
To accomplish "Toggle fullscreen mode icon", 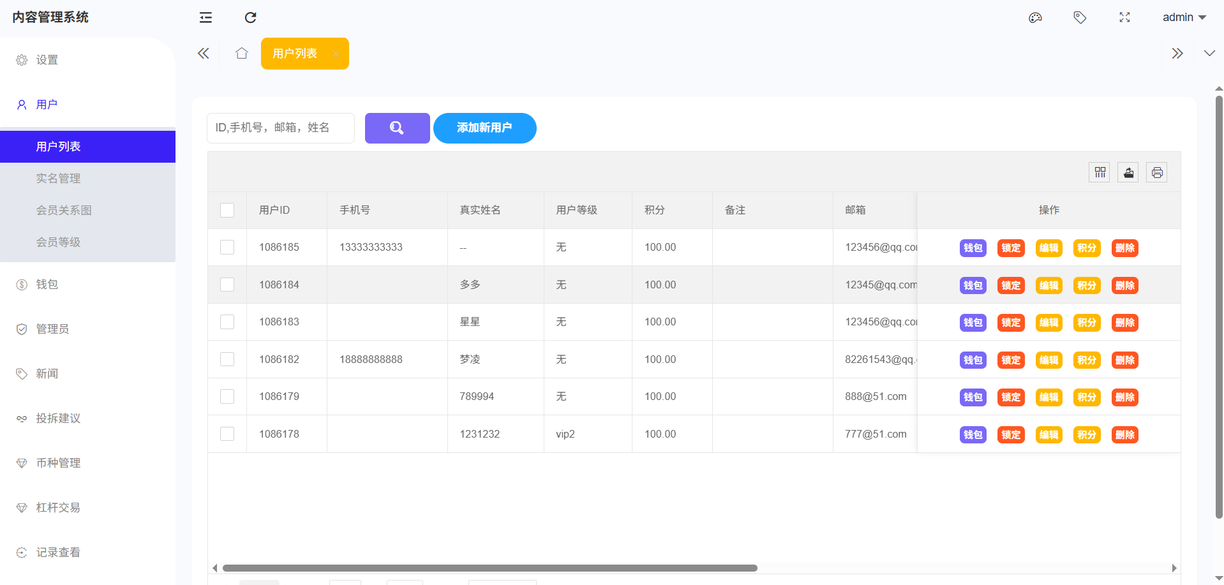I will tap(1124, 17).
